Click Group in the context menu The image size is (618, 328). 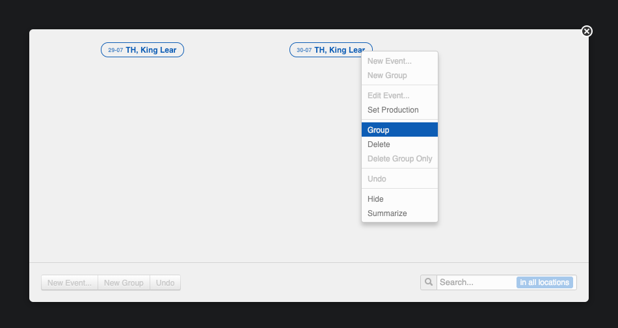(x=379, y=130)
